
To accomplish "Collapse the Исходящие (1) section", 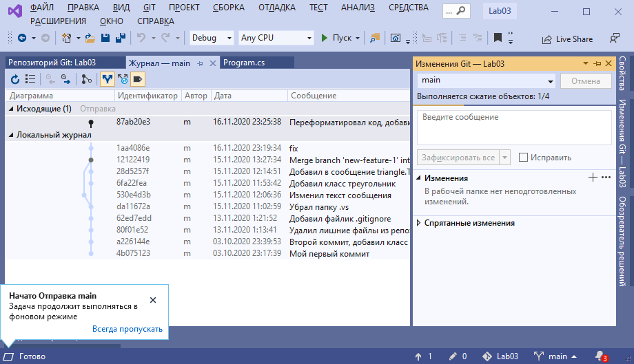I will pyautogui.click(x=11, y=109).
